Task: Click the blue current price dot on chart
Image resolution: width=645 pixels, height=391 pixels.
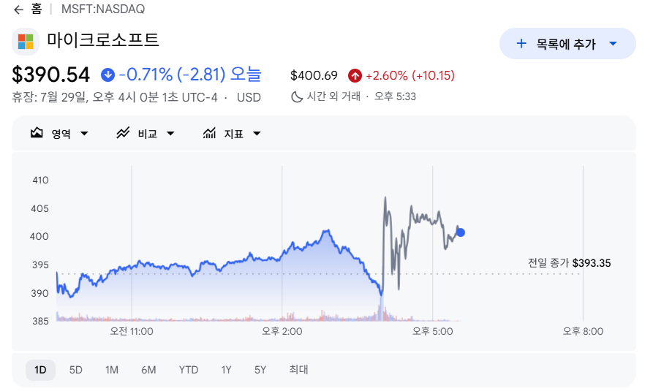Action: coord(461,232)
